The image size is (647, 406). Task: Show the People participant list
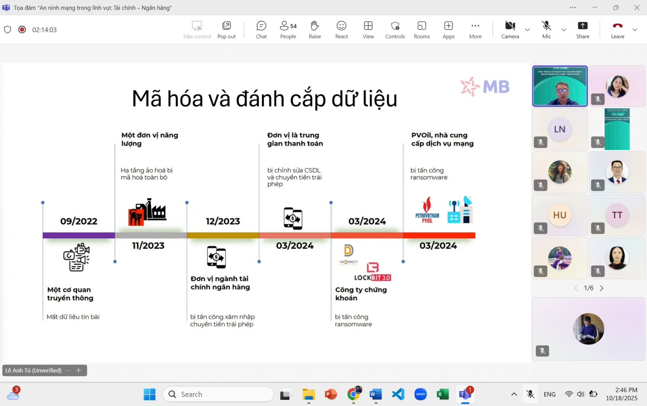288,30
